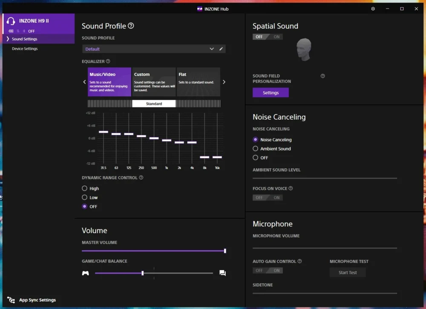This screenshot has height=309, width=426.
Task: Select Low dynamic range control
Action: click(x=84, y=197)
